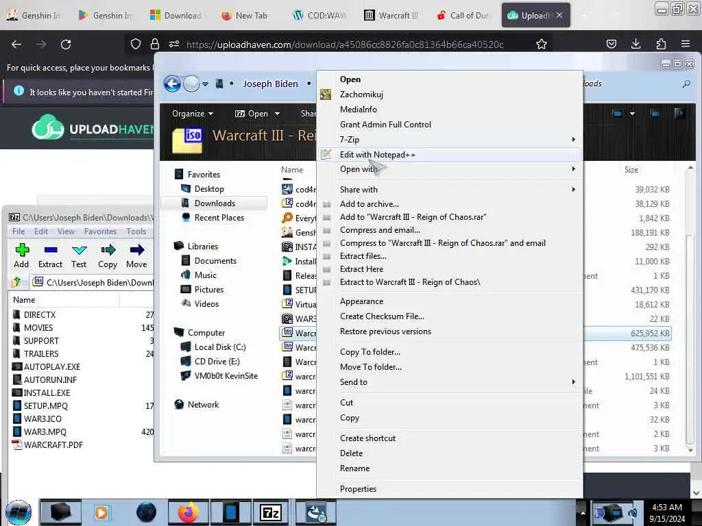Bookmark this page with the star

tap(542, 45)
